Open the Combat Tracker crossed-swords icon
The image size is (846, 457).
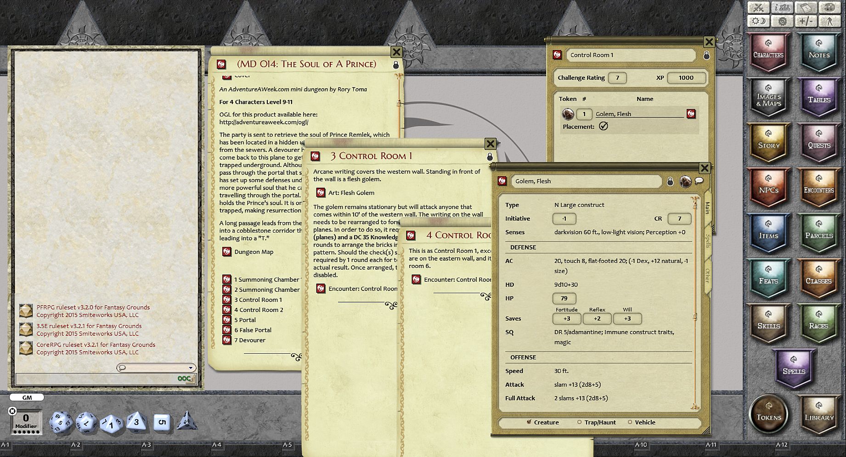[759, 8]
